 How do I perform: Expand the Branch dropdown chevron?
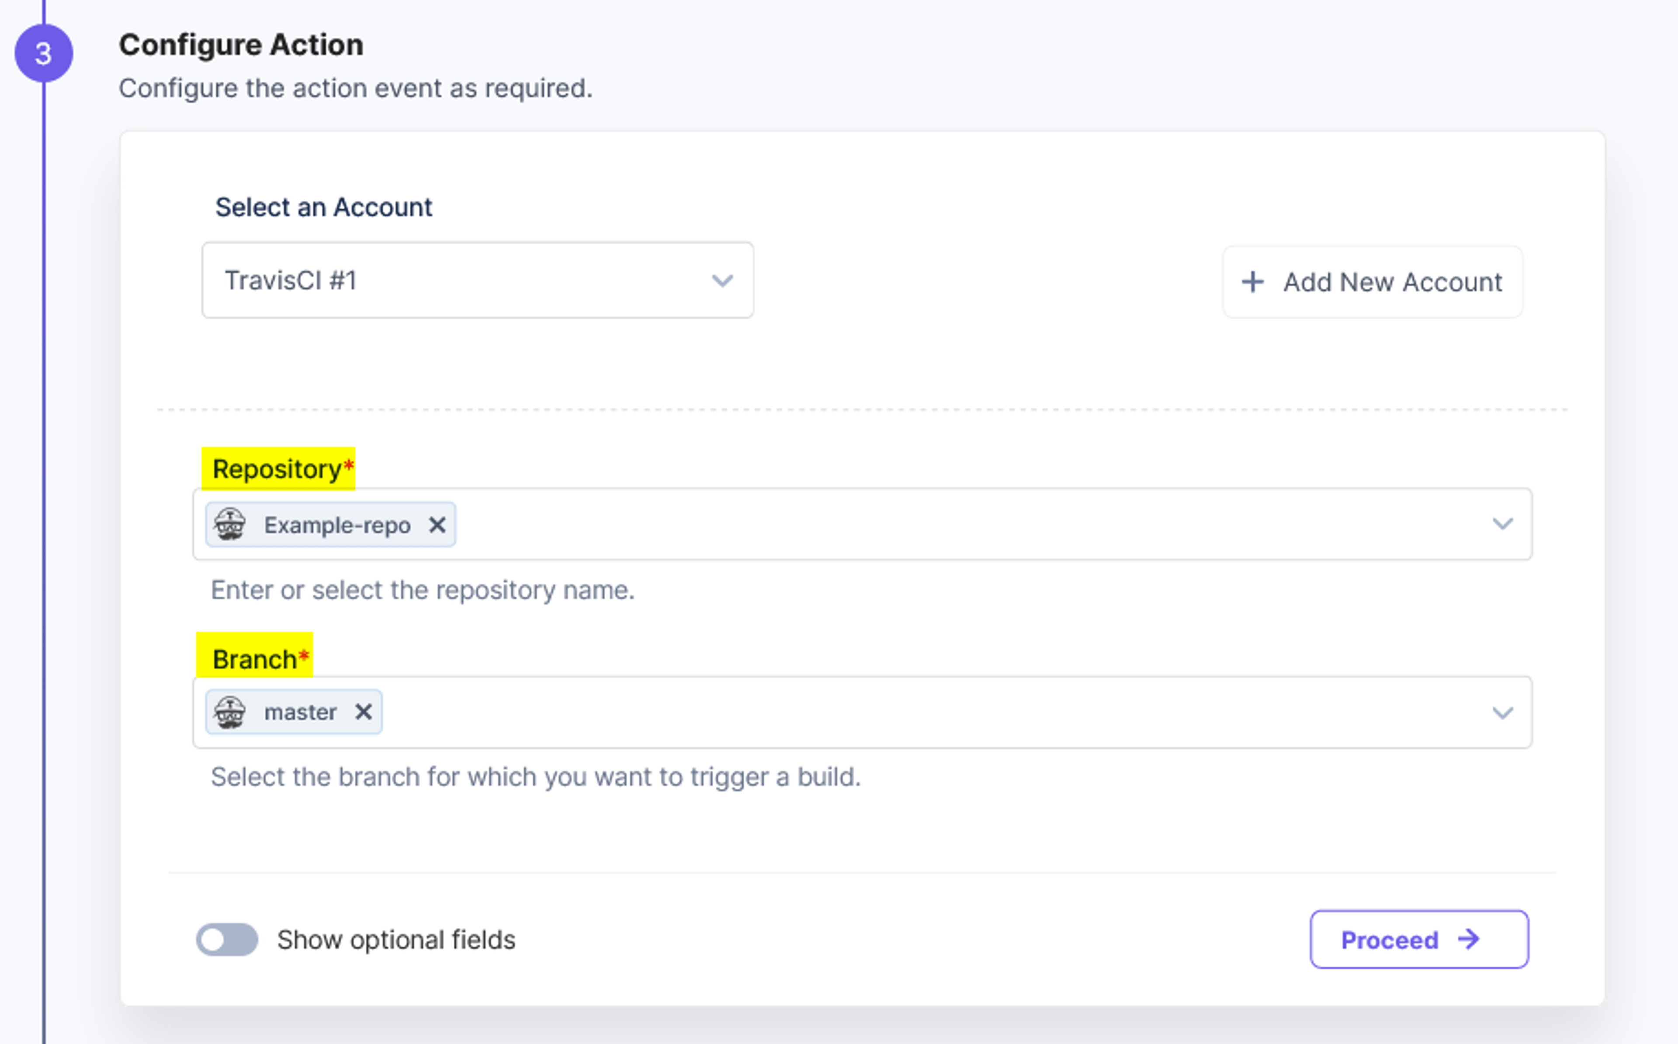pyautogui.click(x=1503, y=713)
